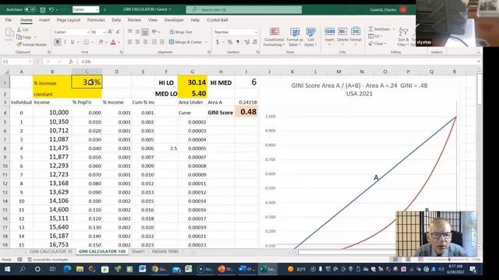This screenshot has height=280, width=499.
Task: Toggle the AutoSave switch
Action: click(30, 9)
